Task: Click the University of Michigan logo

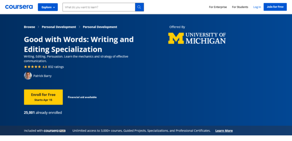Action: tap(197, 38)
